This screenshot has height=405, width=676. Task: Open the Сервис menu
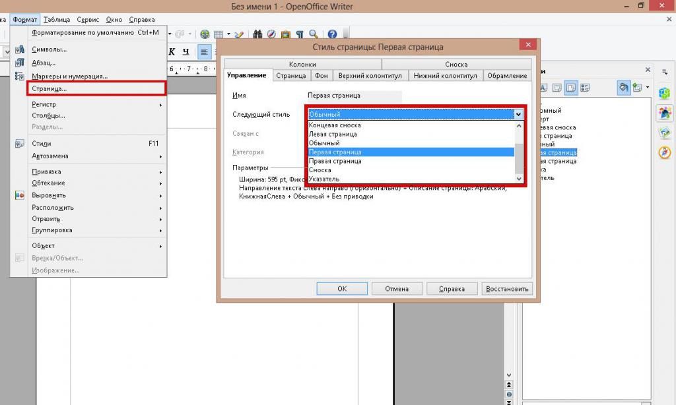88,20
